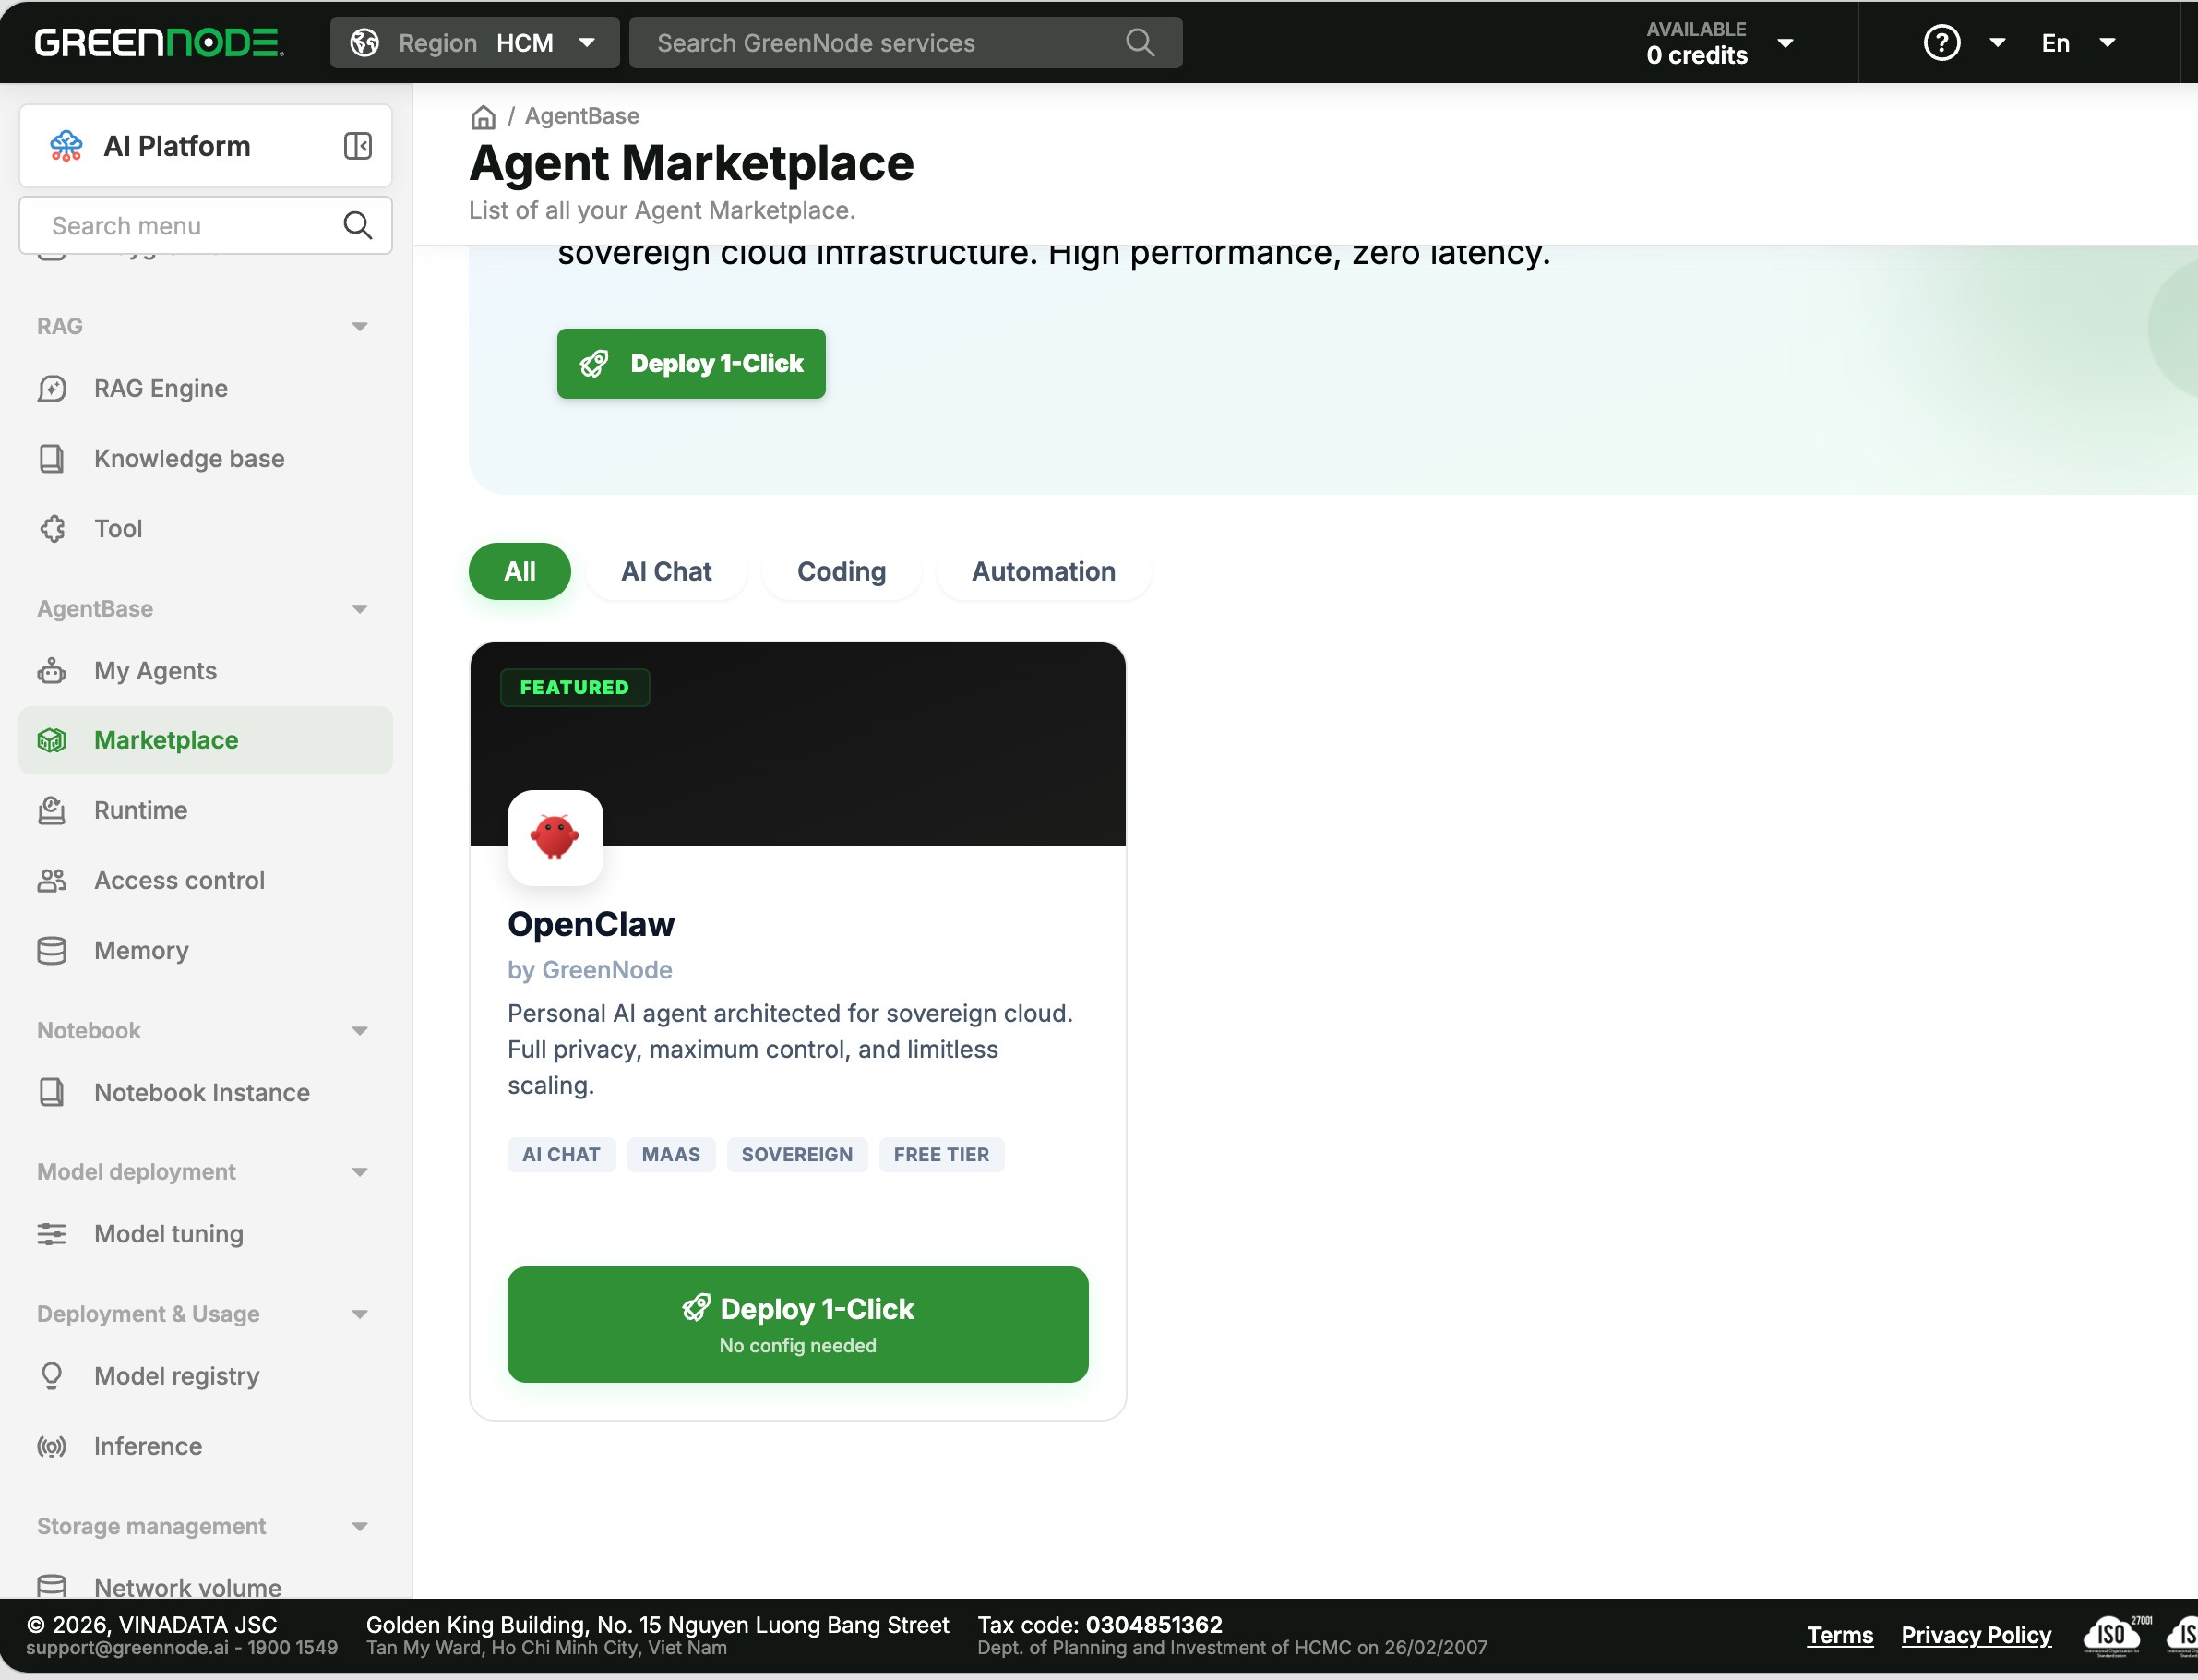Click the Knowledge base book icon
This screenshot has height=1680, width=2198.
[x=52, y=458]
